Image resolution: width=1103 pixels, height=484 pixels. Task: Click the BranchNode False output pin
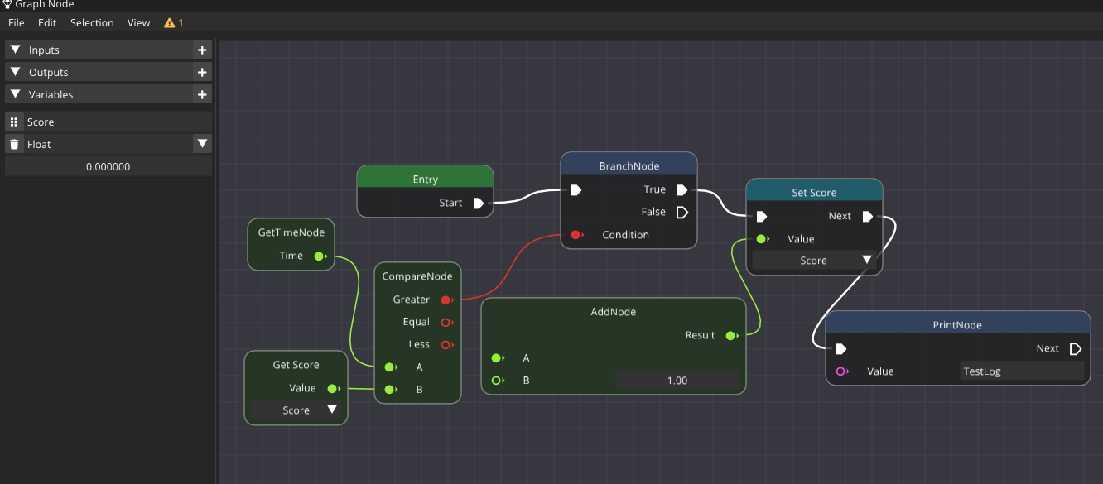682,213
